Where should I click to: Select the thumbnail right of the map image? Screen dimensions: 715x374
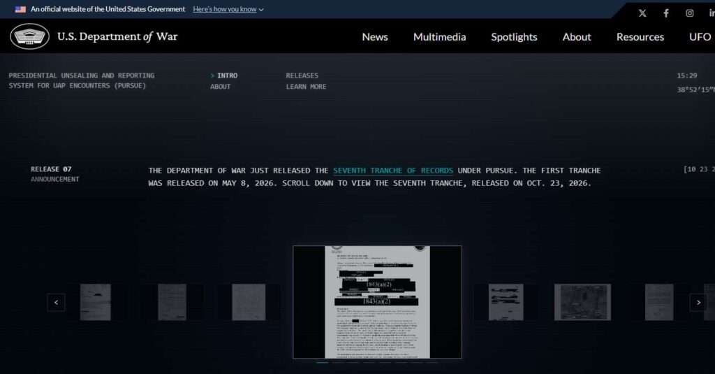click(659, 302)
